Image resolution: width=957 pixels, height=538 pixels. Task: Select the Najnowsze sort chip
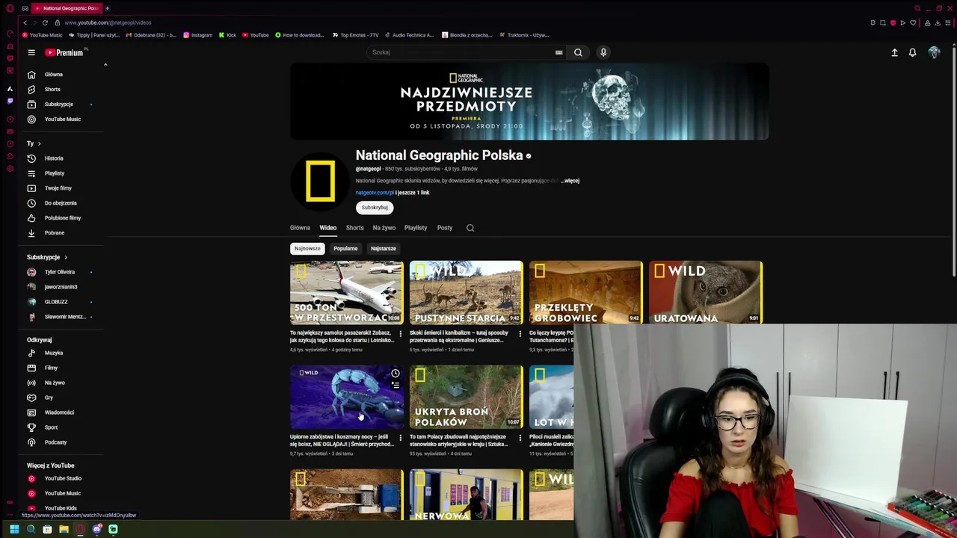pos(307,248)
